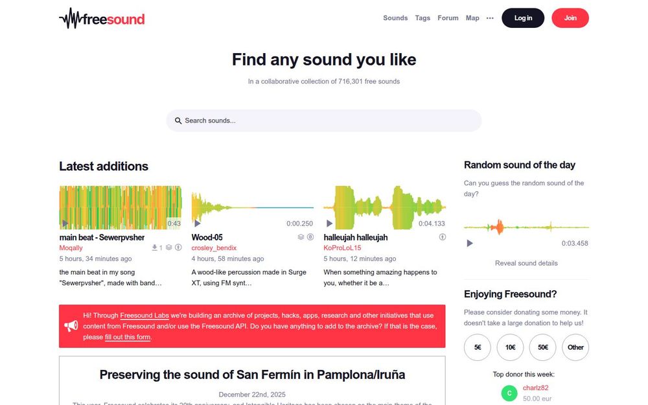Open the fill out this form link
Screen dimensions: 648x405
point(128,337)
